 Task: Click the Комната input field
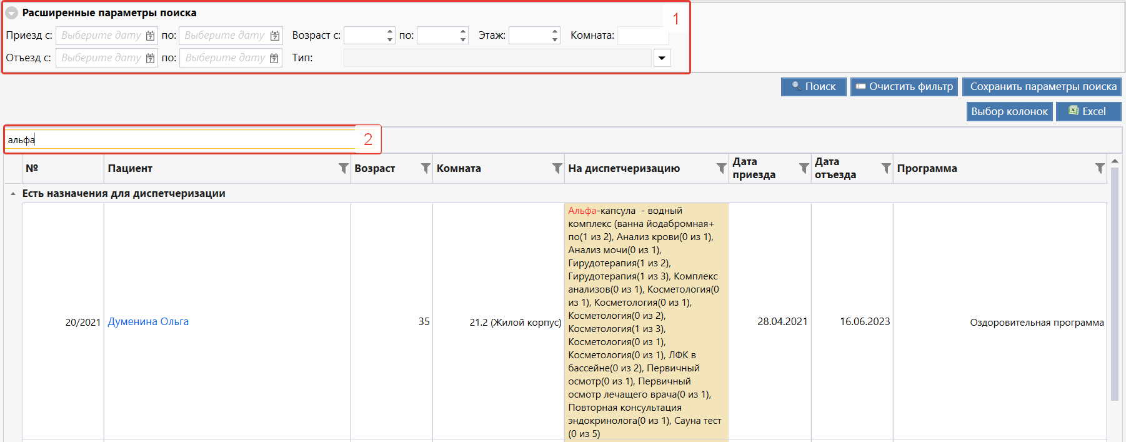643,36
